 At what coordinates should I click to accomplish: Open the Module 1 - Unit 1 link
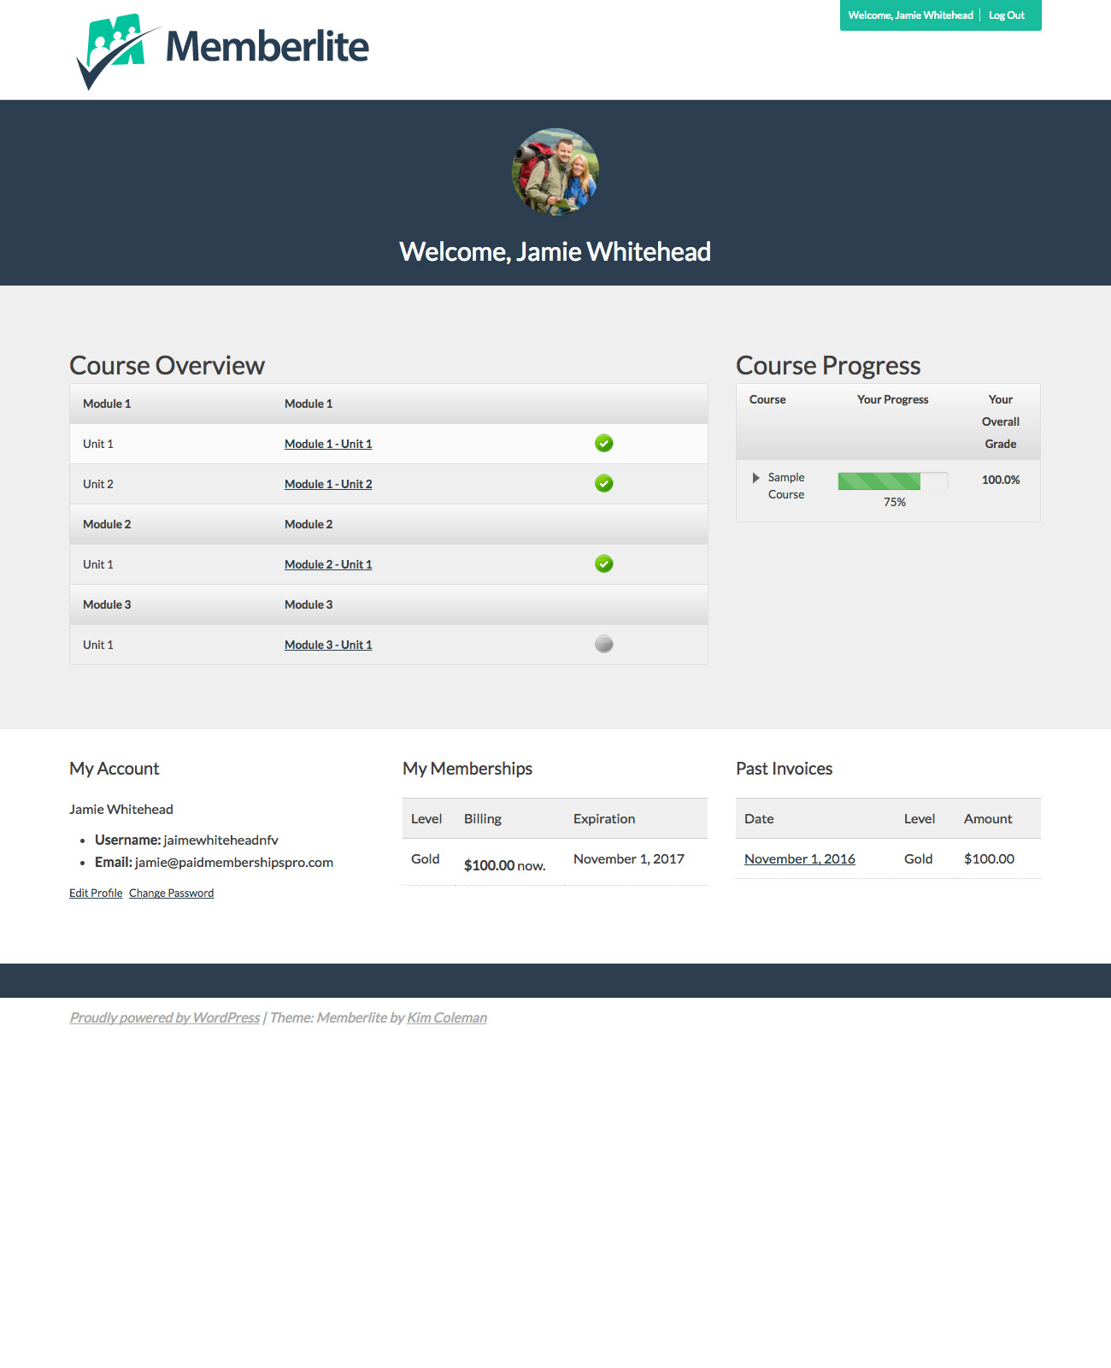328,444
